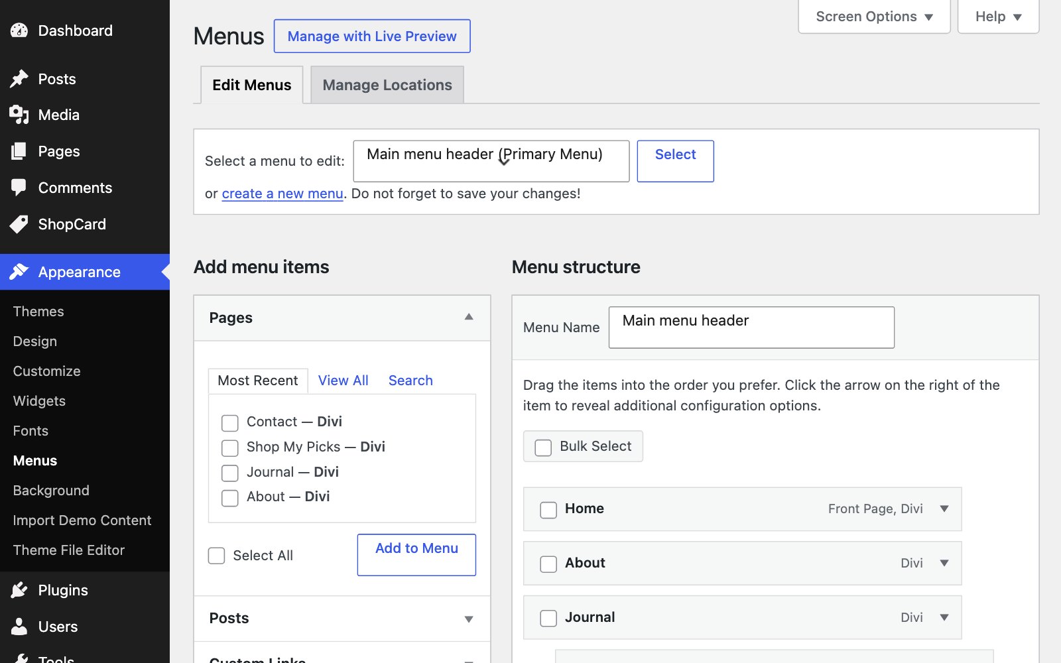Viewport: 1061px width, 663px height.
Task: Select the Edit Menus tab
Action: 252,85
